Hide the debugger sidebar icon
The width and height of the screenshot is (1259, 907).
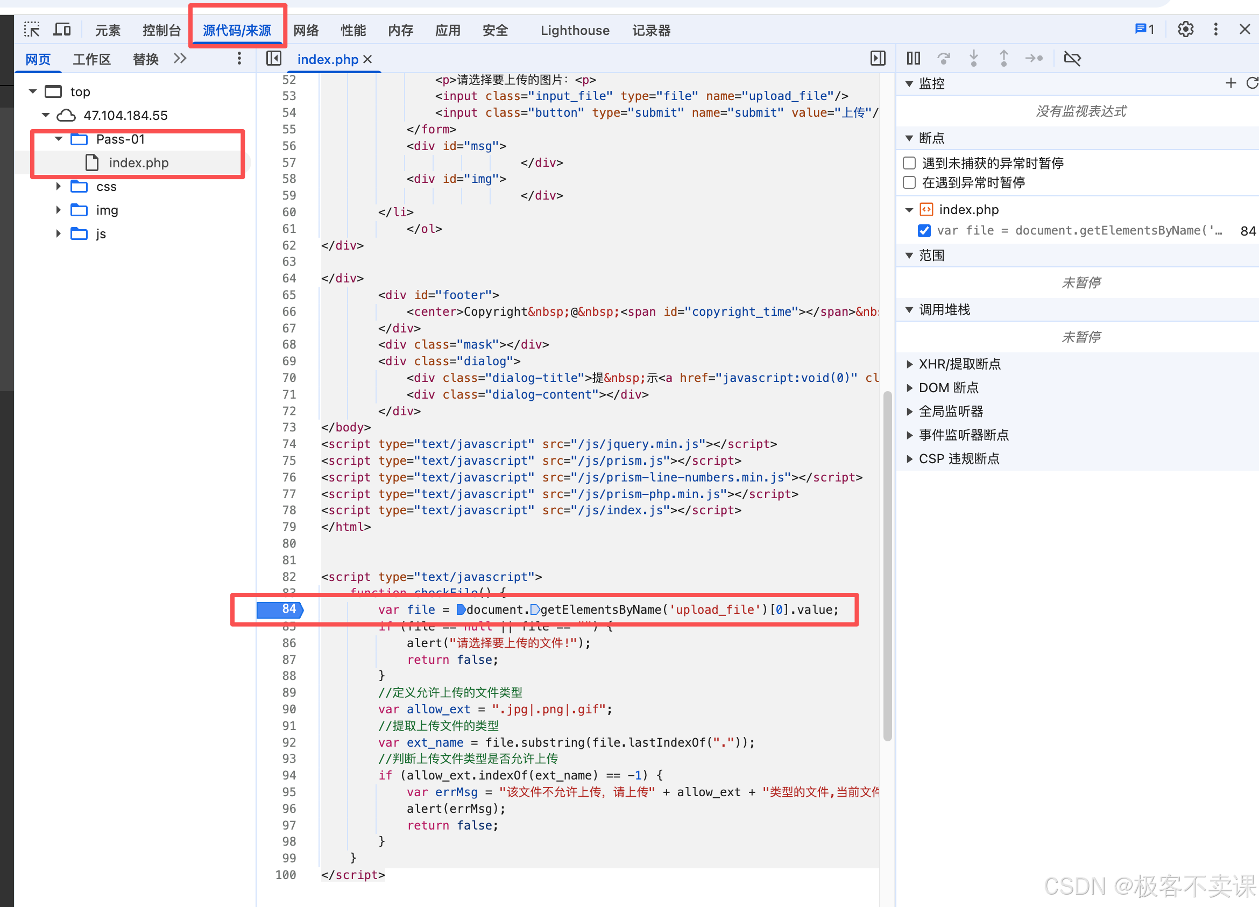click(x=878, y=58)
